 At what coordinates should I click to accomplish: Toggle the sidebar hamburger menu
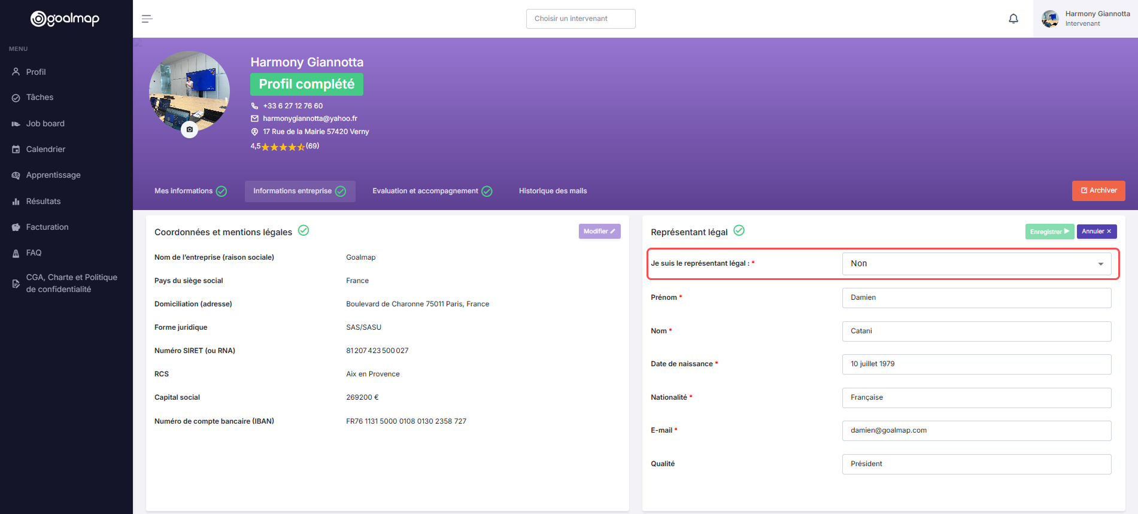coord(147,19)
